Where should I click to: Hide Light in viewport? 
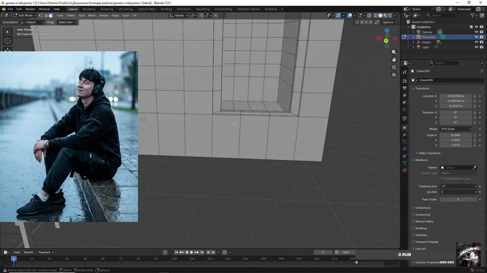pos(476,47)
